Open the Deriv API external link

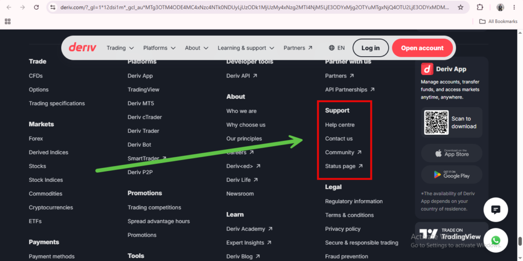tap(242, 76)
